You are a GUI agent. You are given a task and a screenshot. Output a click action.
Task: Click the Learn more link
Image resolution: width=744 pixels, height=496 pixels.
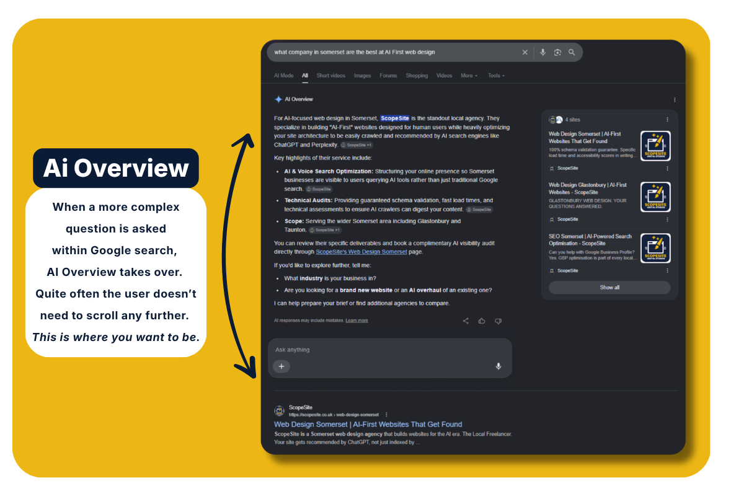click(x=356, y=321)
